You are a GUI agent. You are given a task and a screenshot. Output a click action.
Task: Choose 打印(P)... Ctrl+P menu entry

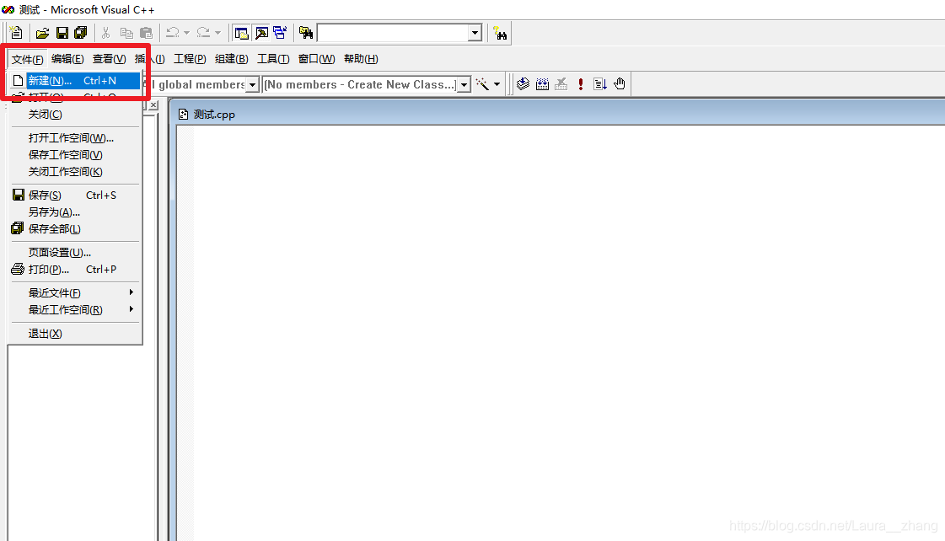pos(75,270)
